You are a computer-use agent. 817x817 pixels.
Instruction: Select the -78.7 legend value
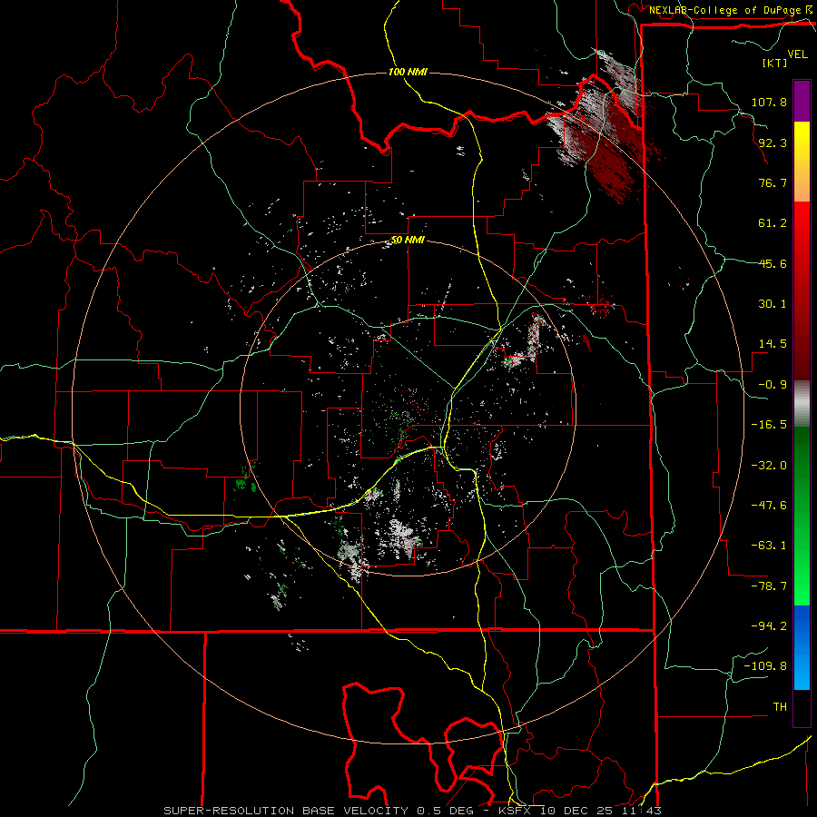click(x=769, y=586)
